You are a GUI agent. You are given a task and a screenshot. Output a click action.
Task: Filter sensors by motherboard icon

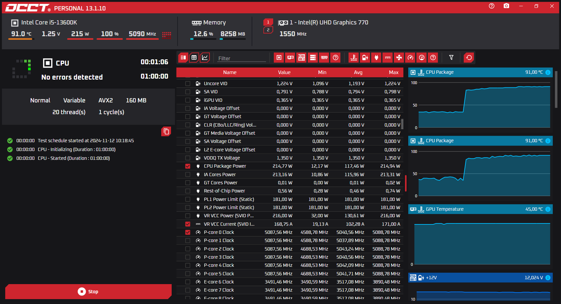coord(302,58)
